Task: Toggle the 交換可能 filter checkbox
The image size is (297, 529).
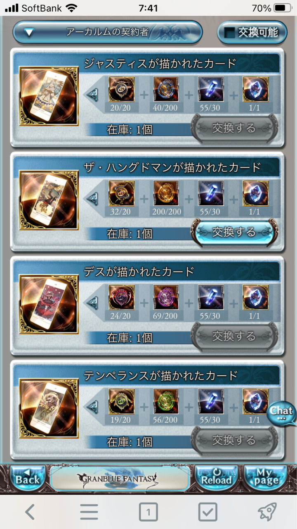Action: point(252,33)
